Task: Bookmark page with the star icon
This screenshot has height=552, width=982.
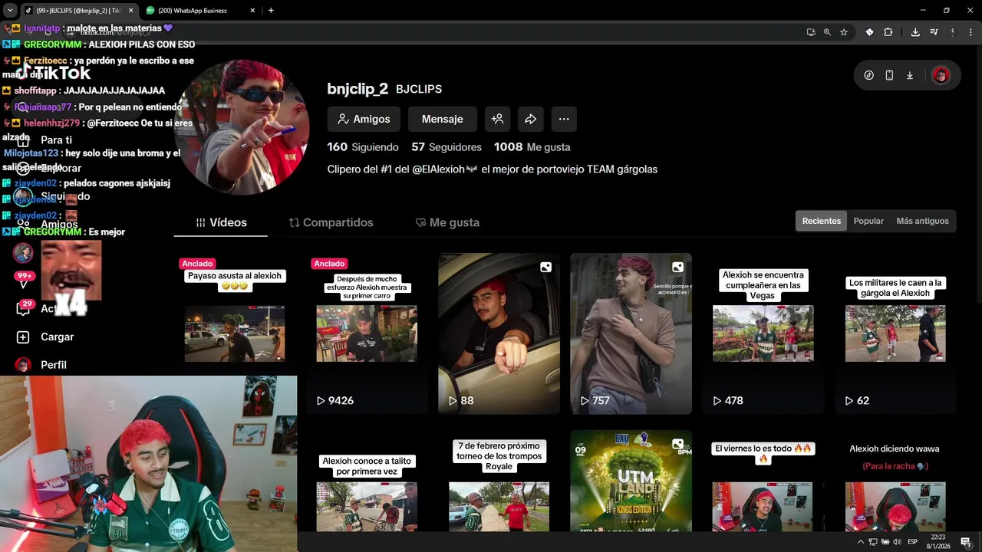Action: coord(844,32)
